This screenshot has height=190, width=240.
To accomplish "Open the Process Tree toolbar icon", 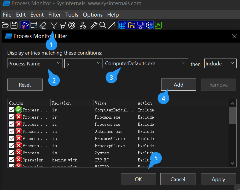I will pos(83,25).
